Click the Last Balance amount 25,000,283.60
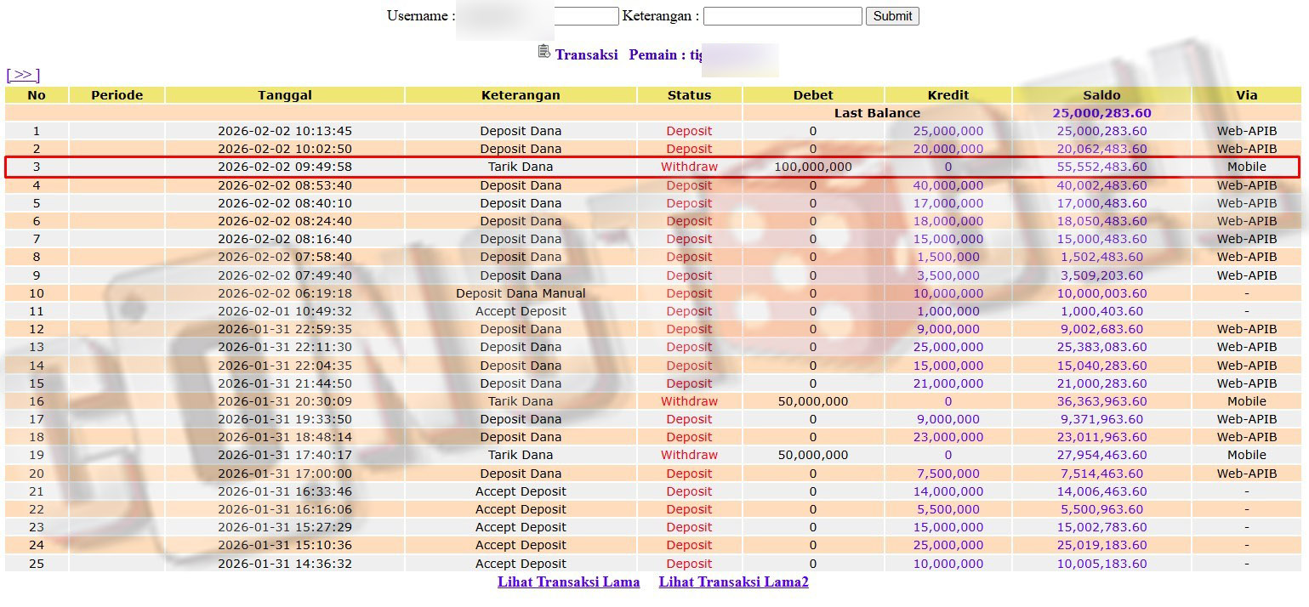The width and height of the screenshot is (1309, 607). (x=1101, y=113)
